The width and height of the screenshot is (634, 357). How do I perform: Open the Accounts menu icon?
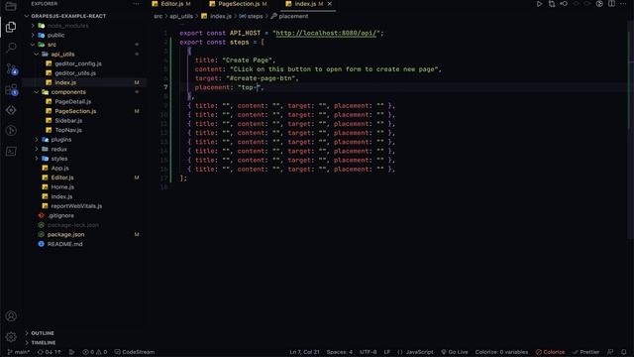tap(11, 315)
